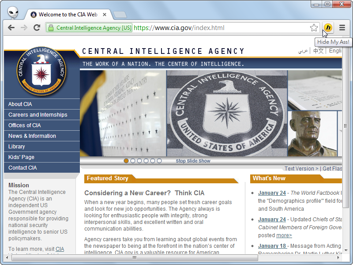Click Stop Slide Show link
Screen dimensions: 353x265
(193, 161)
